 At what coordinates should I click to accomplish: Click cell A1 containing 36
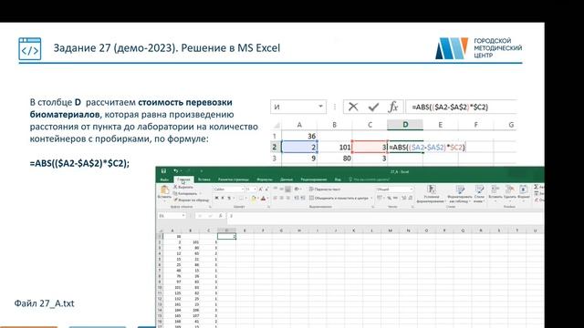point(299,136)
